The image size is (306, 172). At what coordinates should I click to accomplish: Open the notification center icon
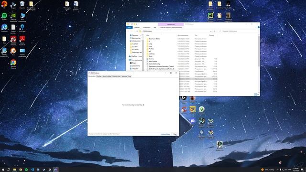(302, 170)
